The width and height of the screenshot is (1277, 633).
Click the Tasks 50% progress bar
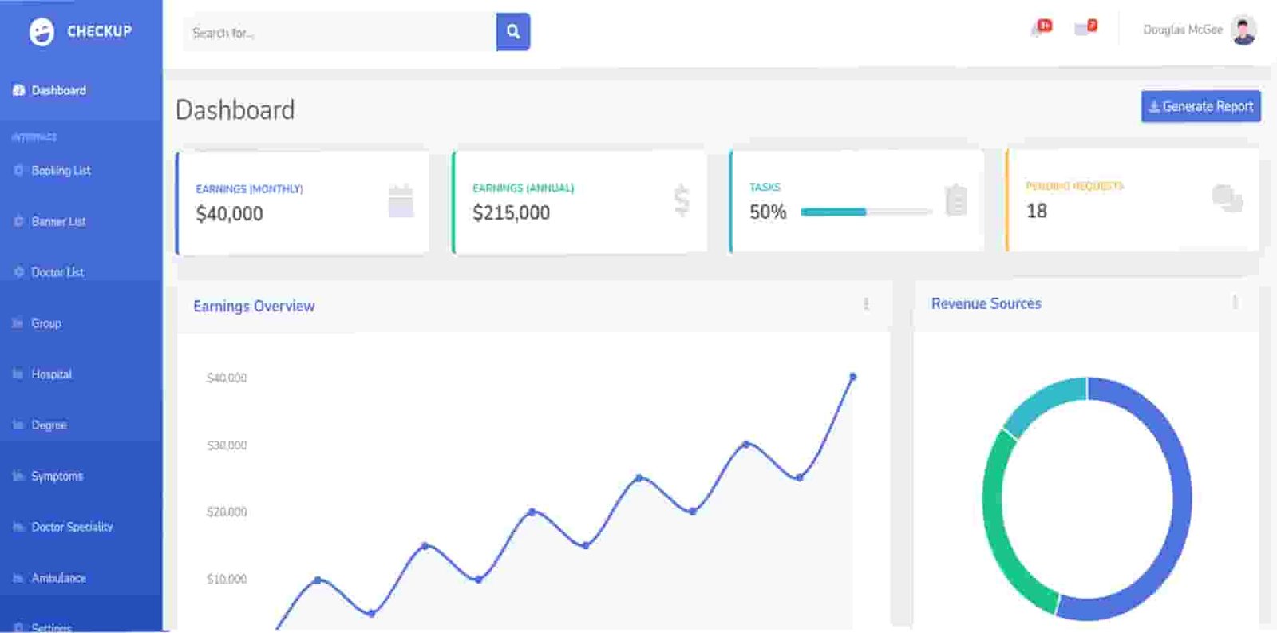[x=866, y=212]
